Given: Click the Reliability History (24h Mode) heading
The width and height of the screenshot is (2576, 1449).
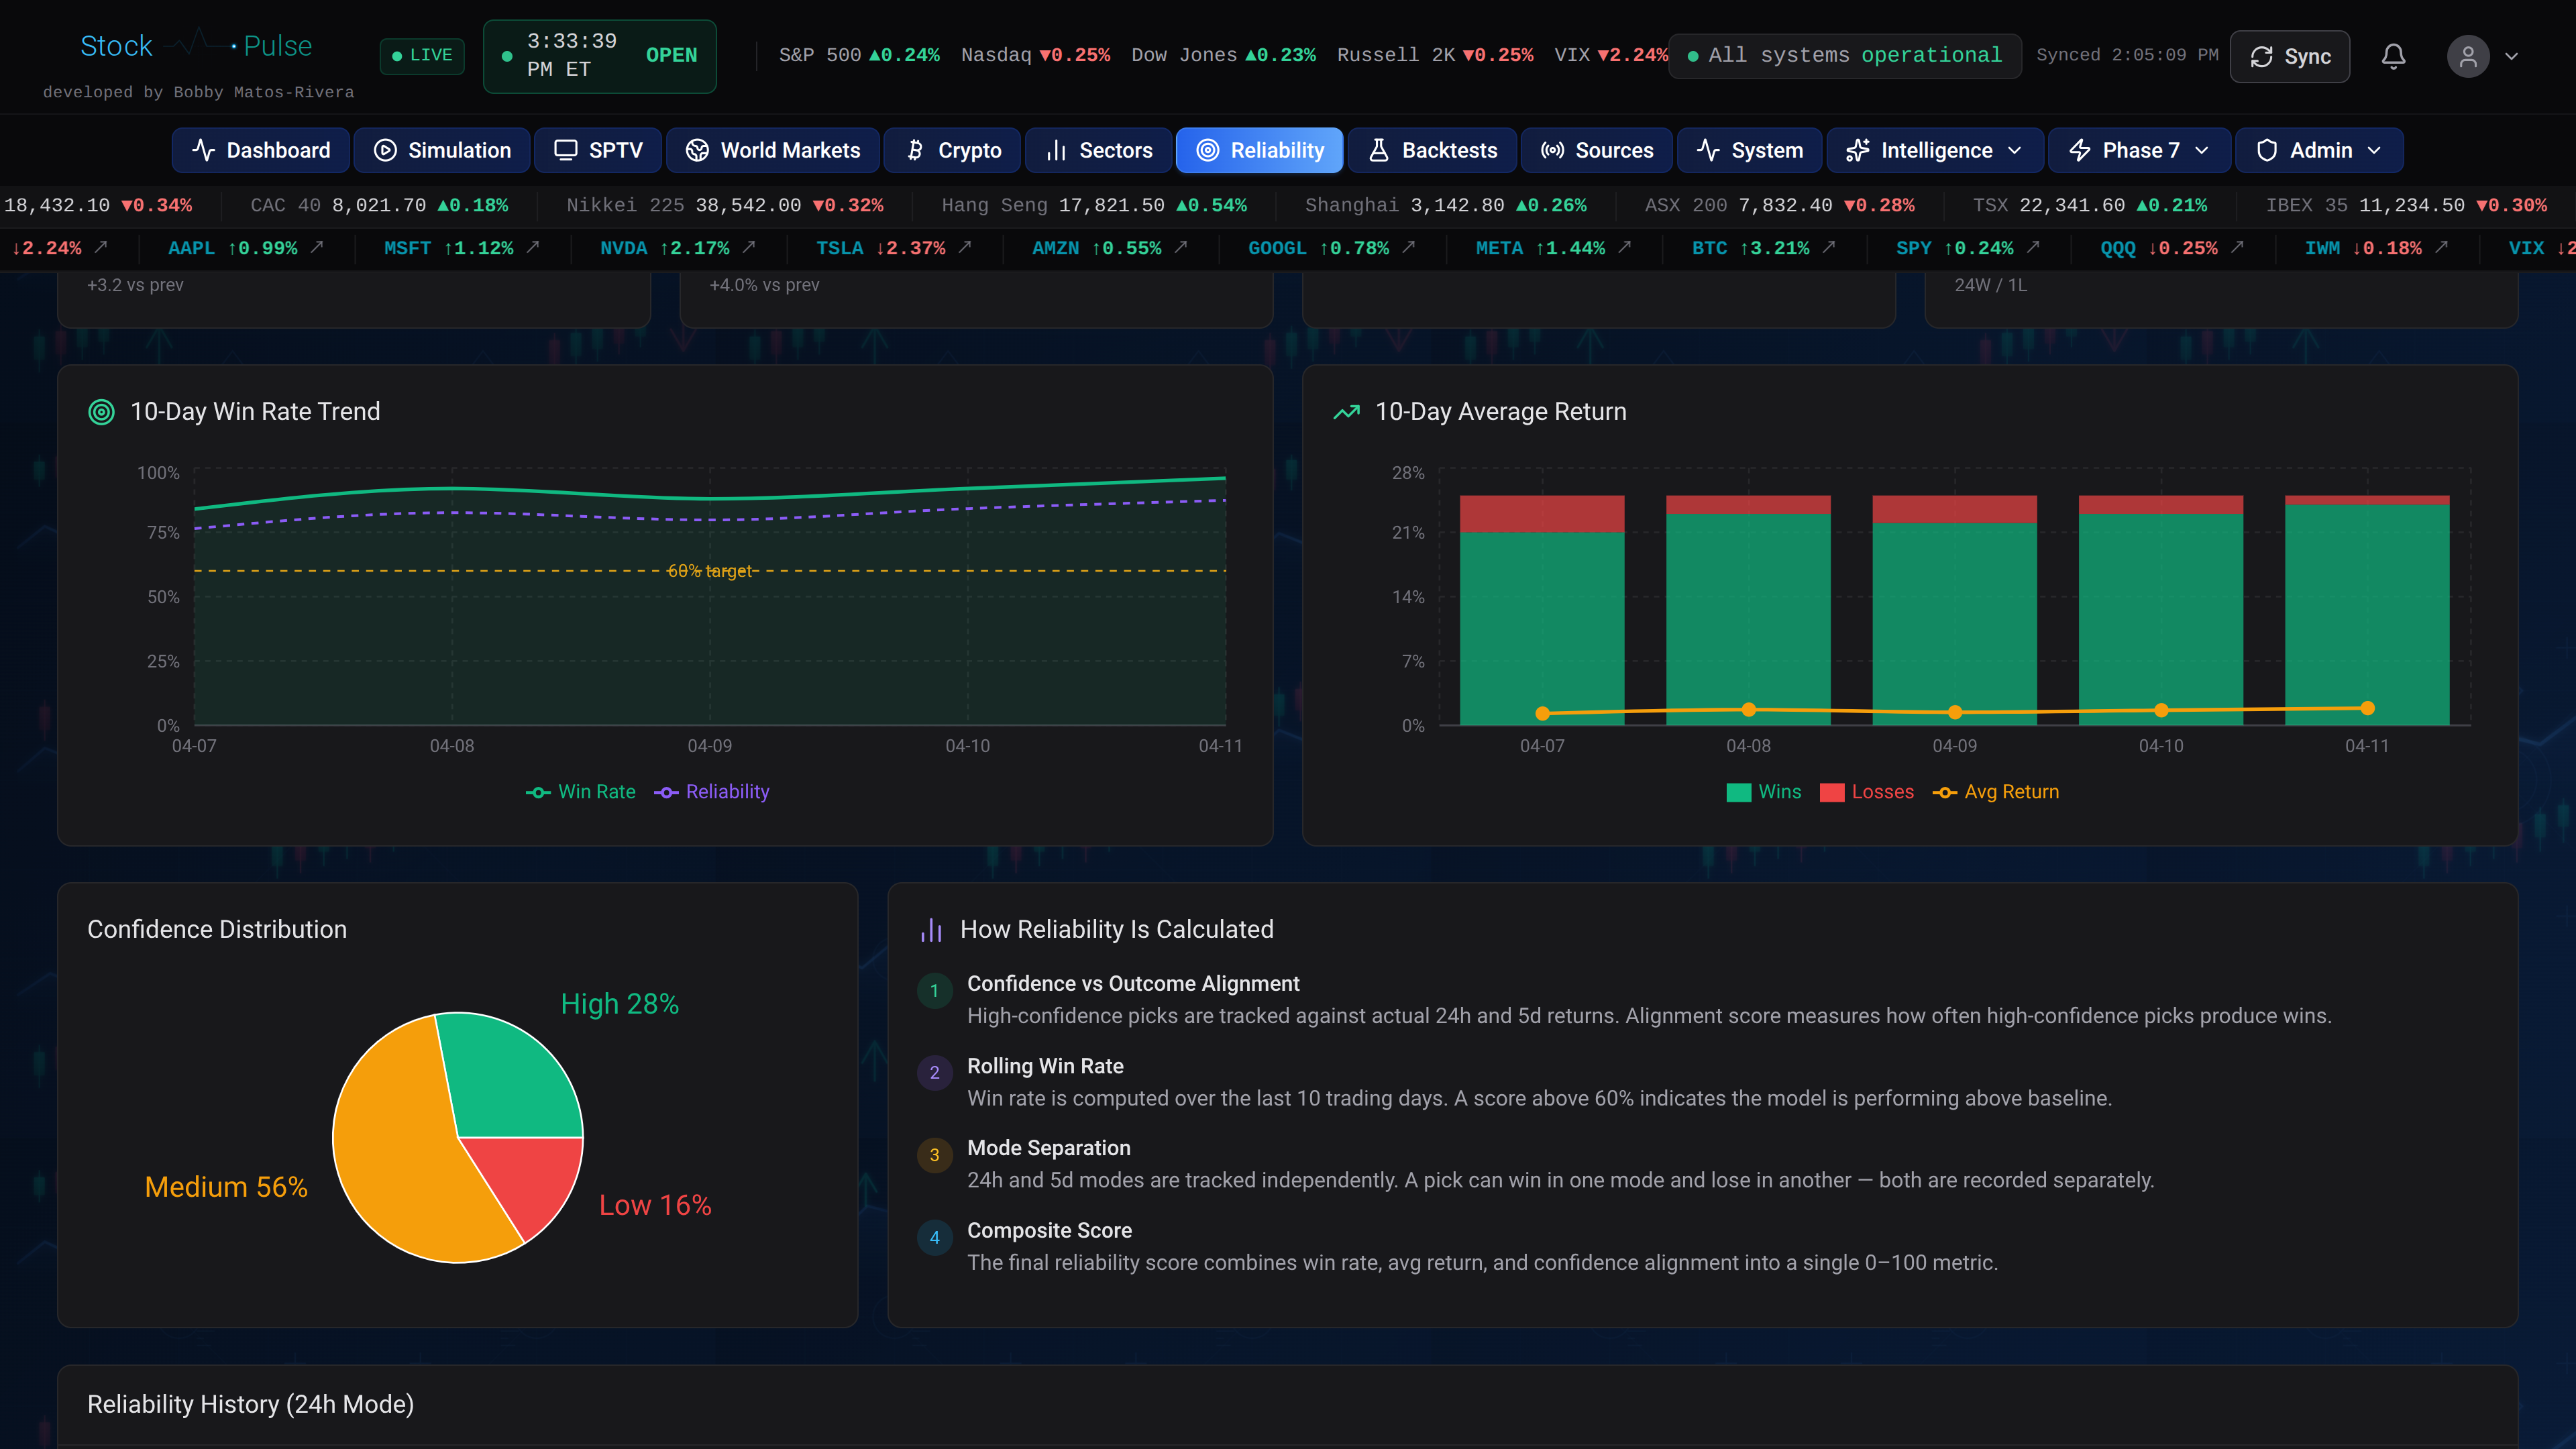Looking at the screenshot, I should click(x=250, y=1404).
